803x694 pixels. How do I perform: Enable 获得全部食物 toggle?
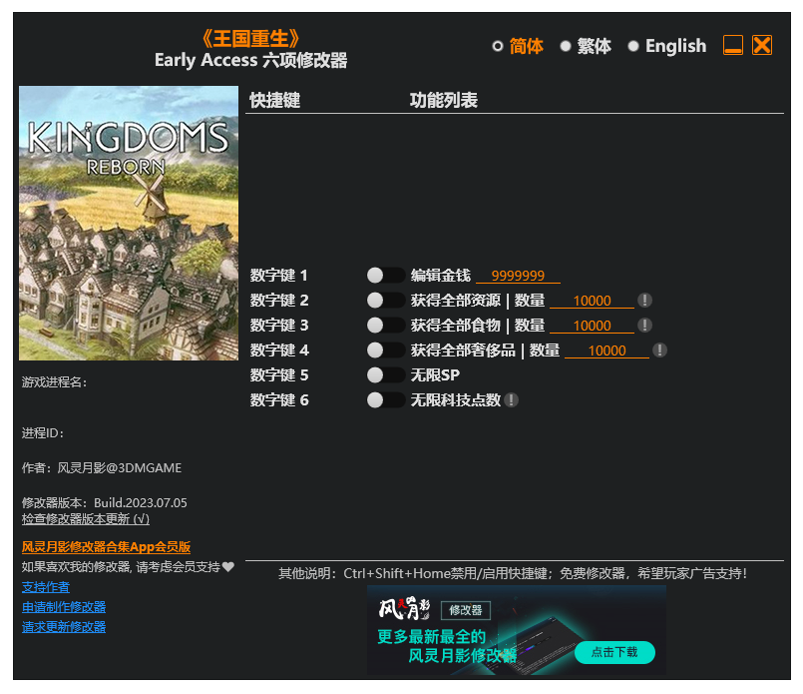point(386,325)
